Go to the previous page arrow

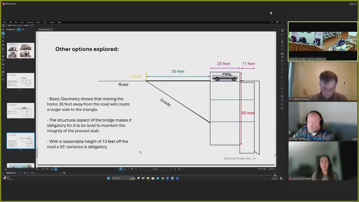[140, 169]
